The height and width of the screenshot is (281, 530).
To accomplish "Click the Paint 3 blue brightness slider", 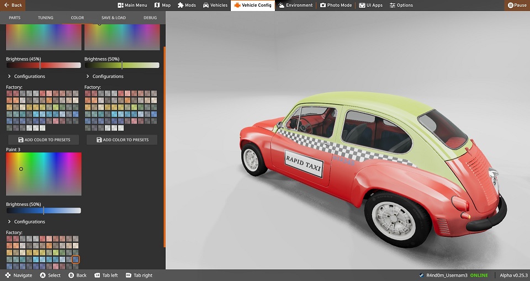I will [x=44, y=210].
